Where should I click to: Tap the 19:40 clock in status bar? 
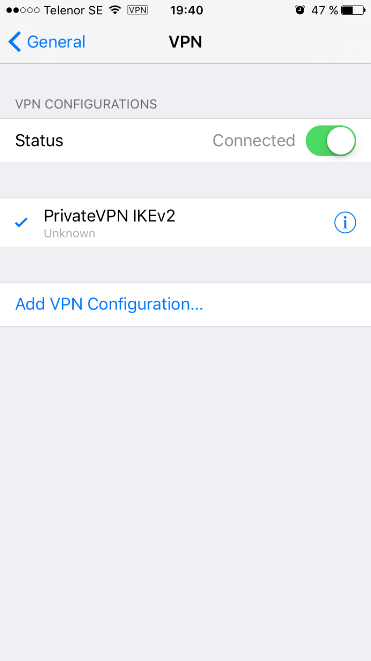186,10
